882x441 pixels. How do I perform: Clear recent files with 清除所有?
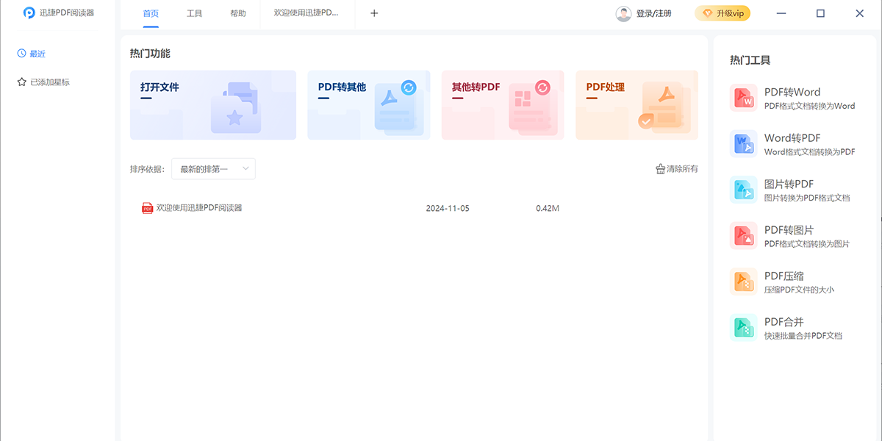point(676,168)
